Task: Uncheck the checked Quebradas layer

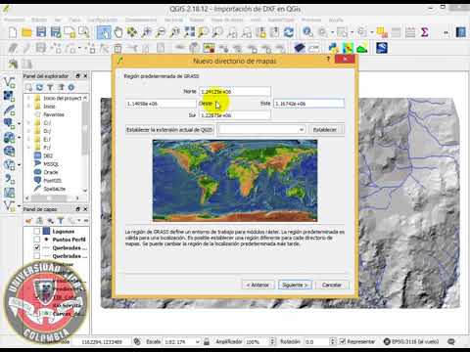Action: coord(37,247)
